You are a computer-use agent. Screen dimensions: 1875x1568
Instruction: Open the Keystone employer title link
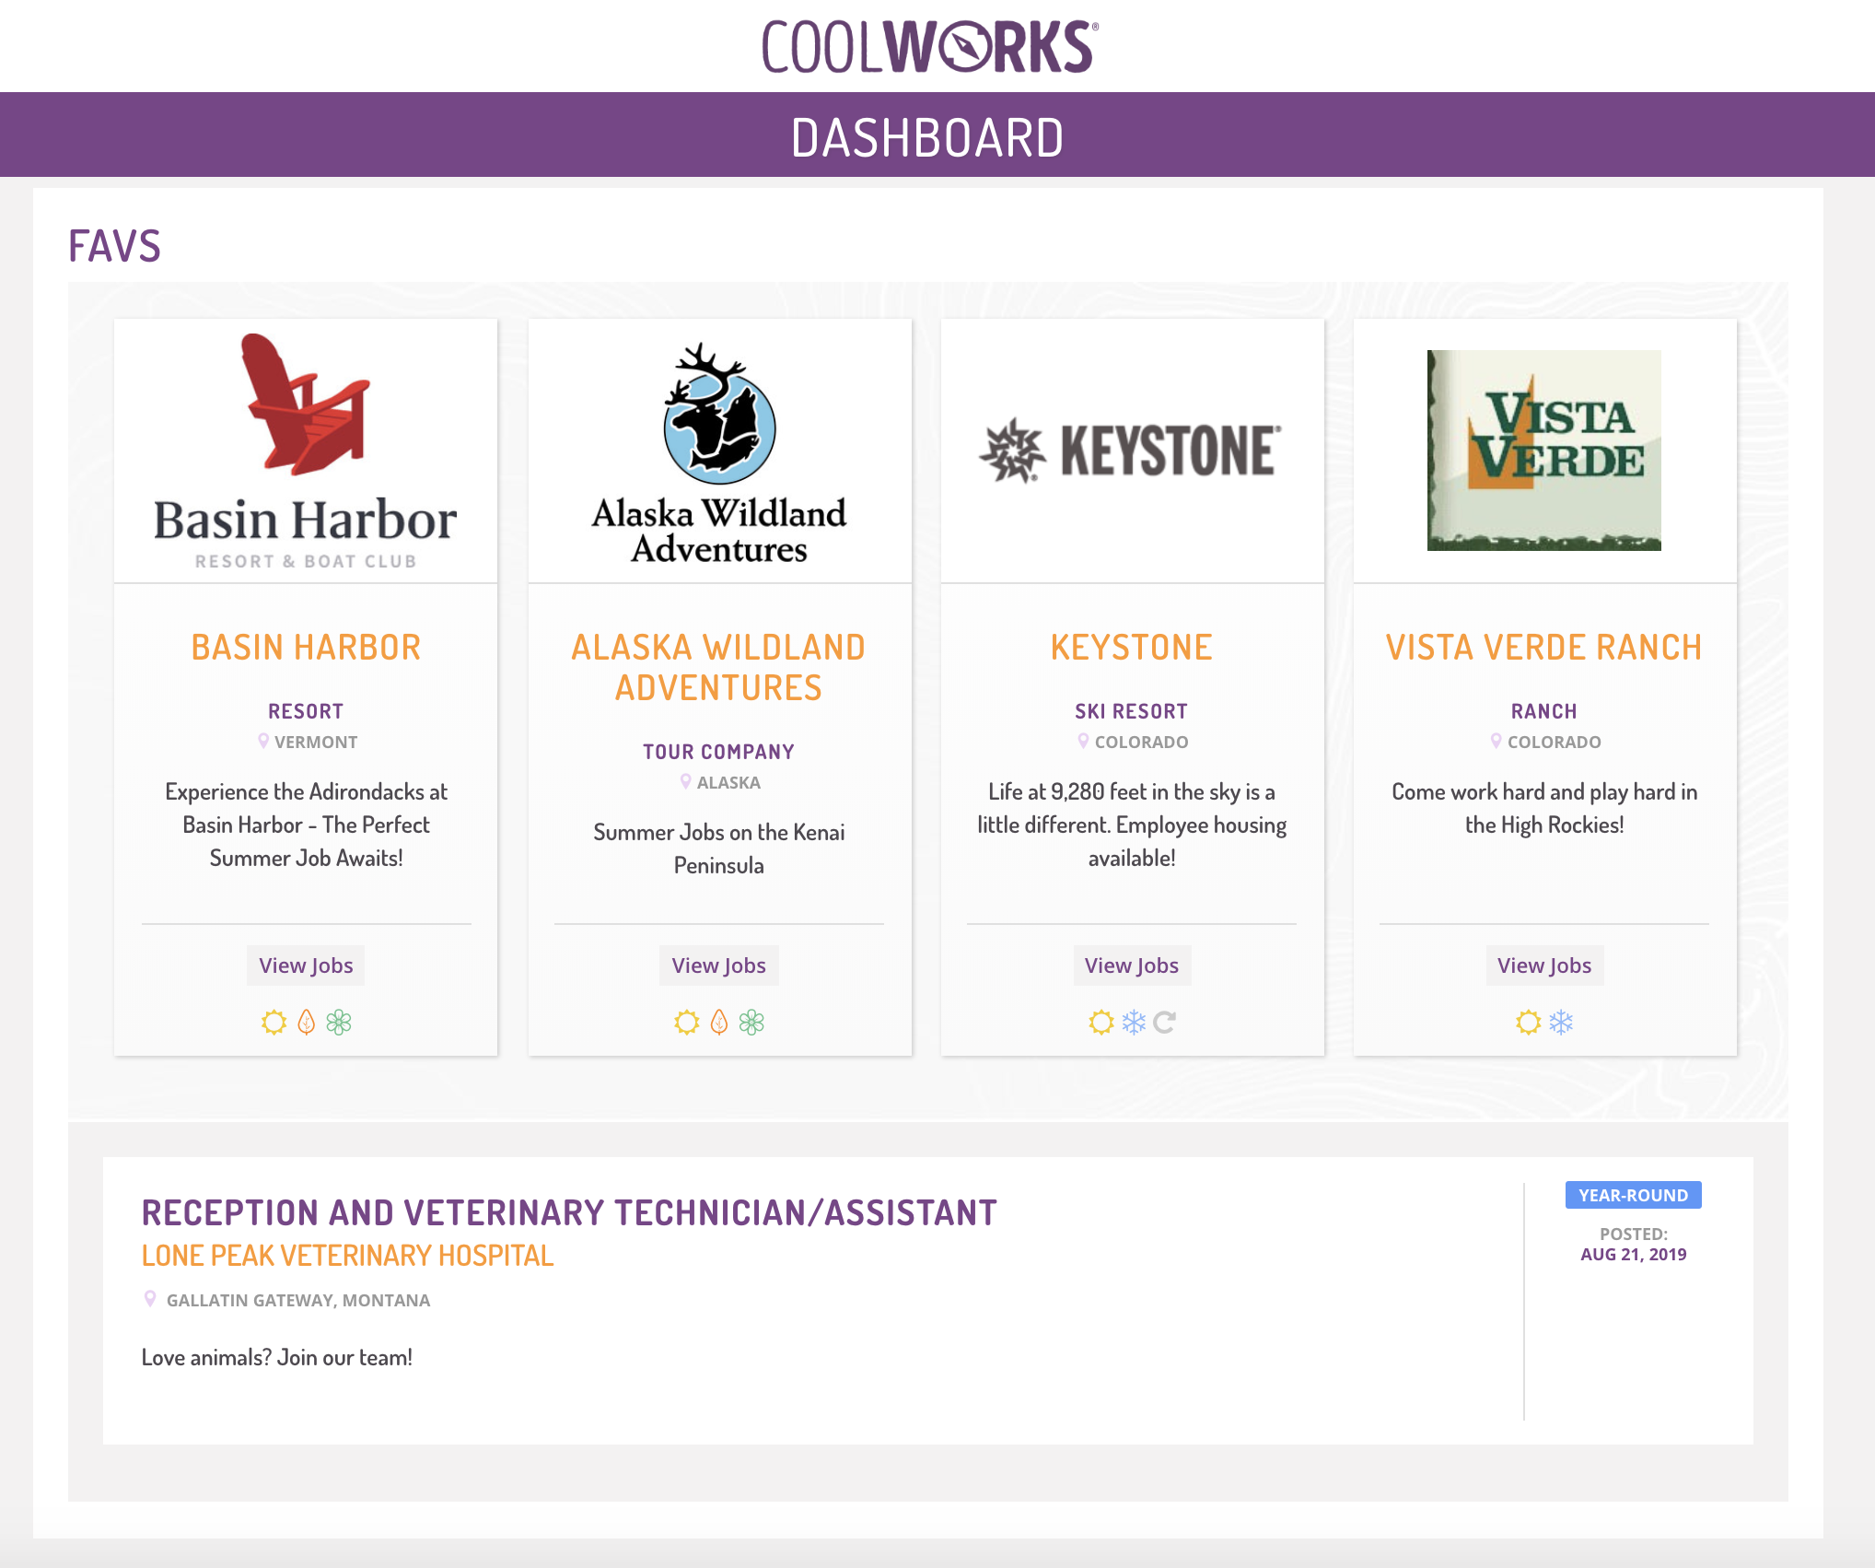pos(1132,647)
